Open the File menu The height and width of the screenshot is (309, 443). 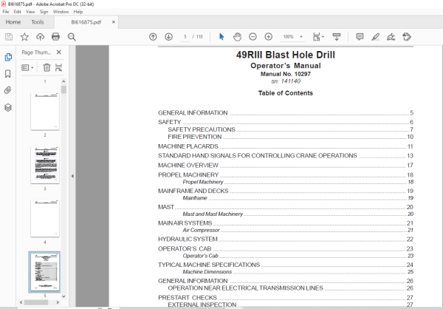[6, 12]
